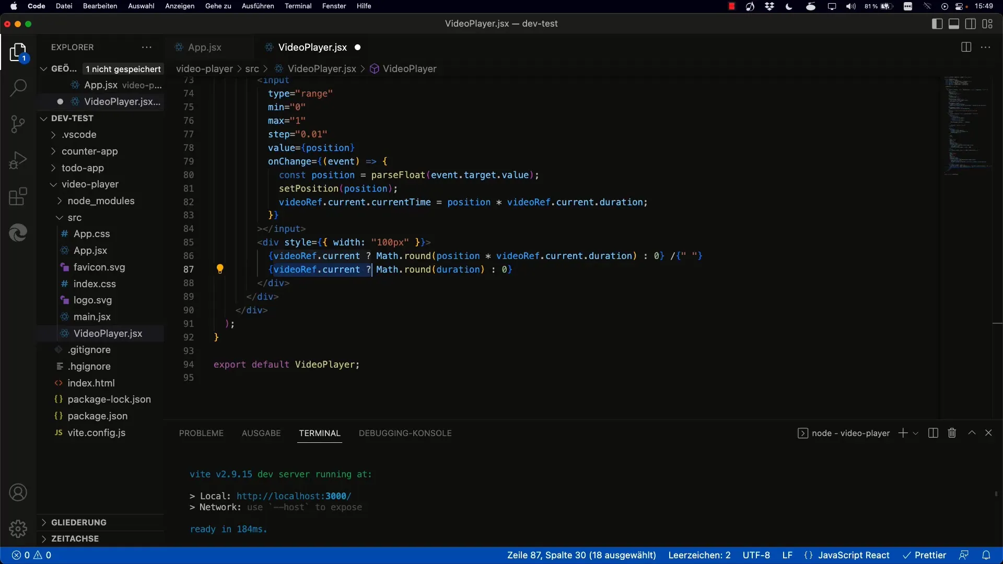The width and height of the screenshot is (1003, 564).
Task: Open Manage gear settings menu
Action: 18,529
